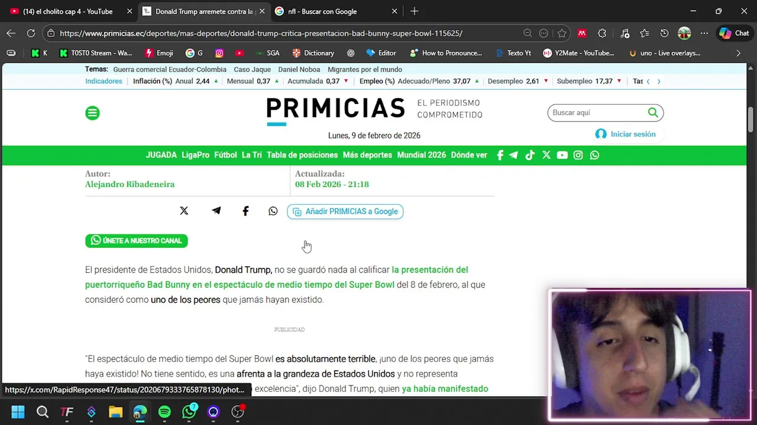The height and width of the screenshot is (425, 757).
Task: Open the media control music icon
Action: (x=625, y=33)
